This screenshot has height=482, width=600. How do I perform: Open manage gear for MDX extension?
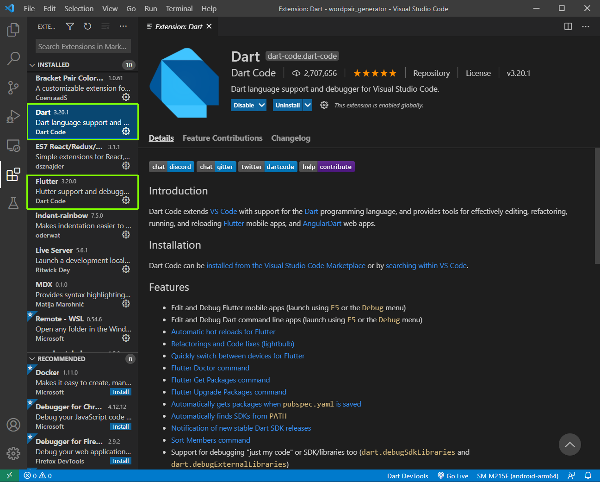point(126,304)
